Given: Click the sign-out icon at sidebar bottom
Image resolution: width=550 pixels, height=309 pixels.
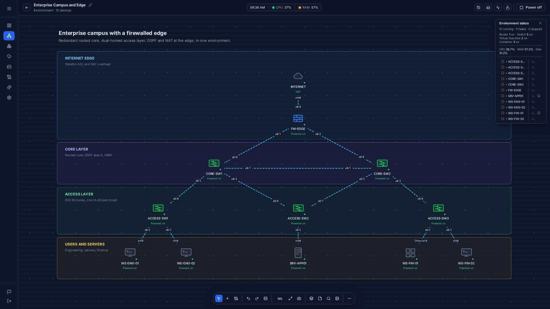Looking at the screenshot, I should tap(9, 301).
